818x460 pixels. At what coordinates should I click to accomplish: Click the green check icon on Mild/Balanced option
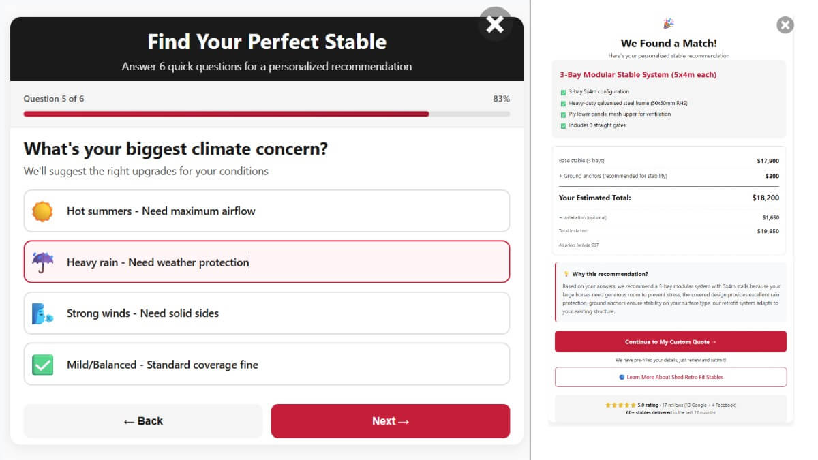tap(43, 365)
